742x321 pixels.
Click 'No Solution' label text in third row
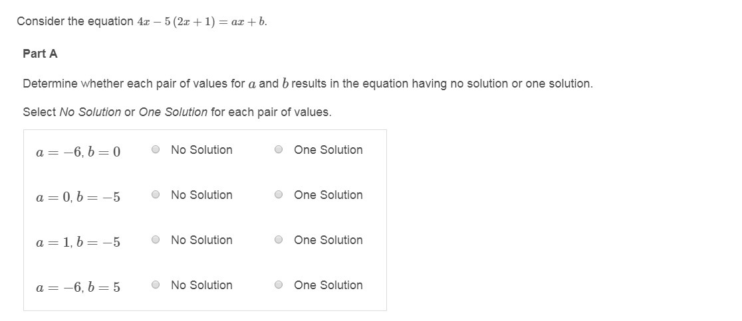pos(201,240)
